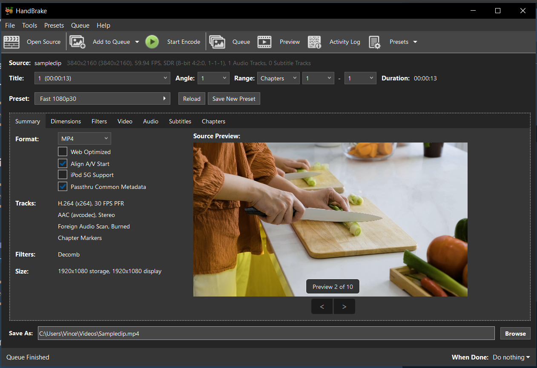Enable Web Optimized
537x368 pixels.
coord(63,151)
